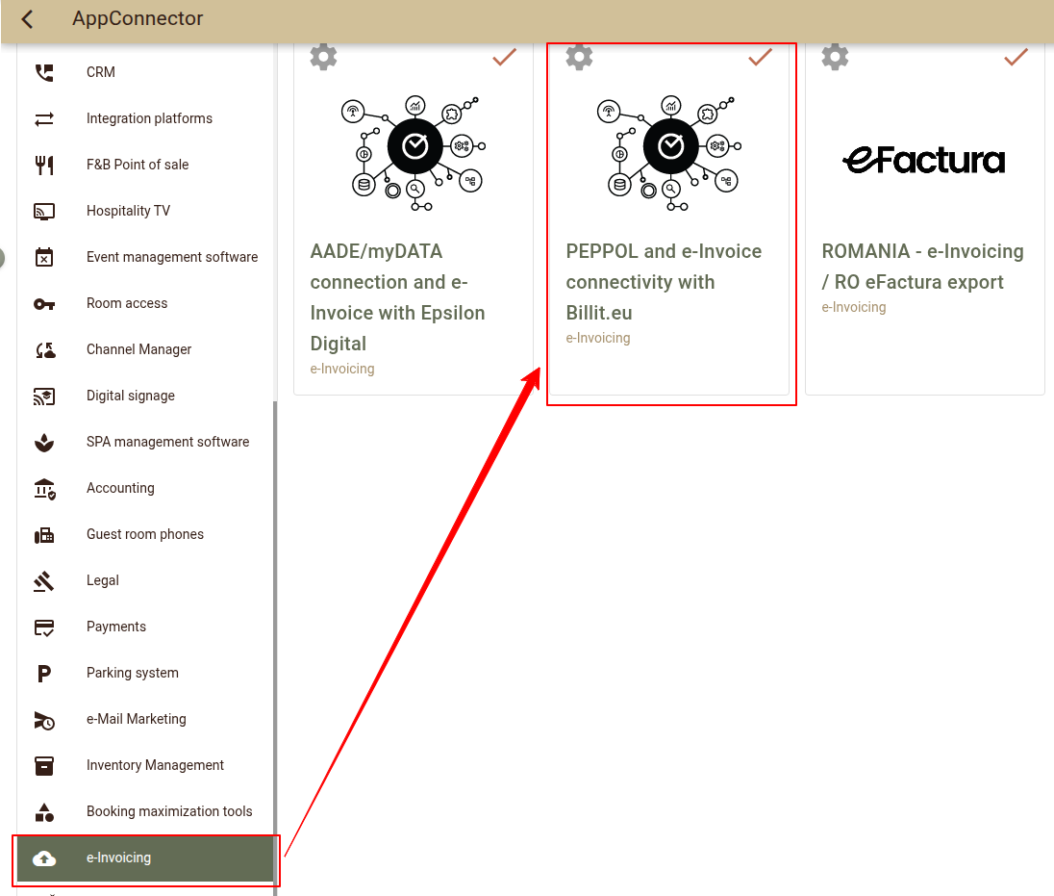The width and height of the screenshot is (1054, 896).
Task: Select Inventory Management category
Action: 145,765
